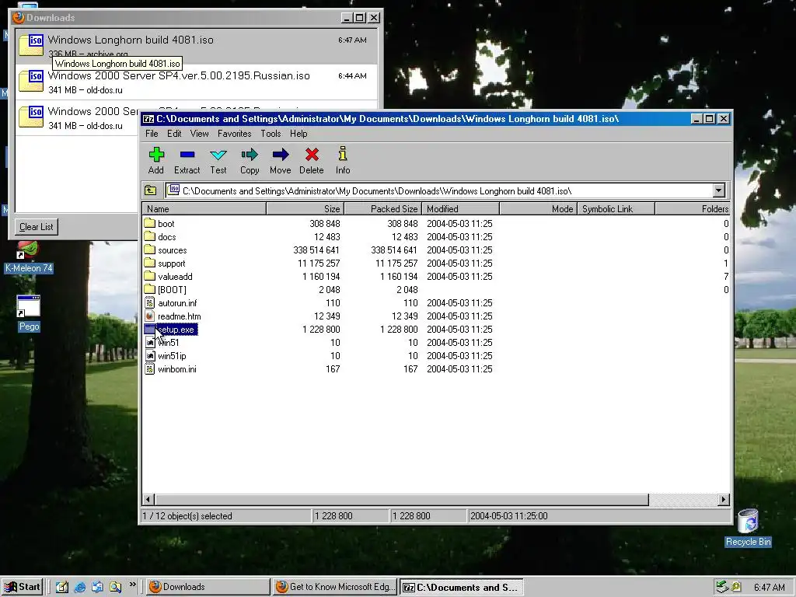Click Windows Longhorn build 4081.iso download entry
This screenshot has width=796, height=597.
[x=196, y=46]
